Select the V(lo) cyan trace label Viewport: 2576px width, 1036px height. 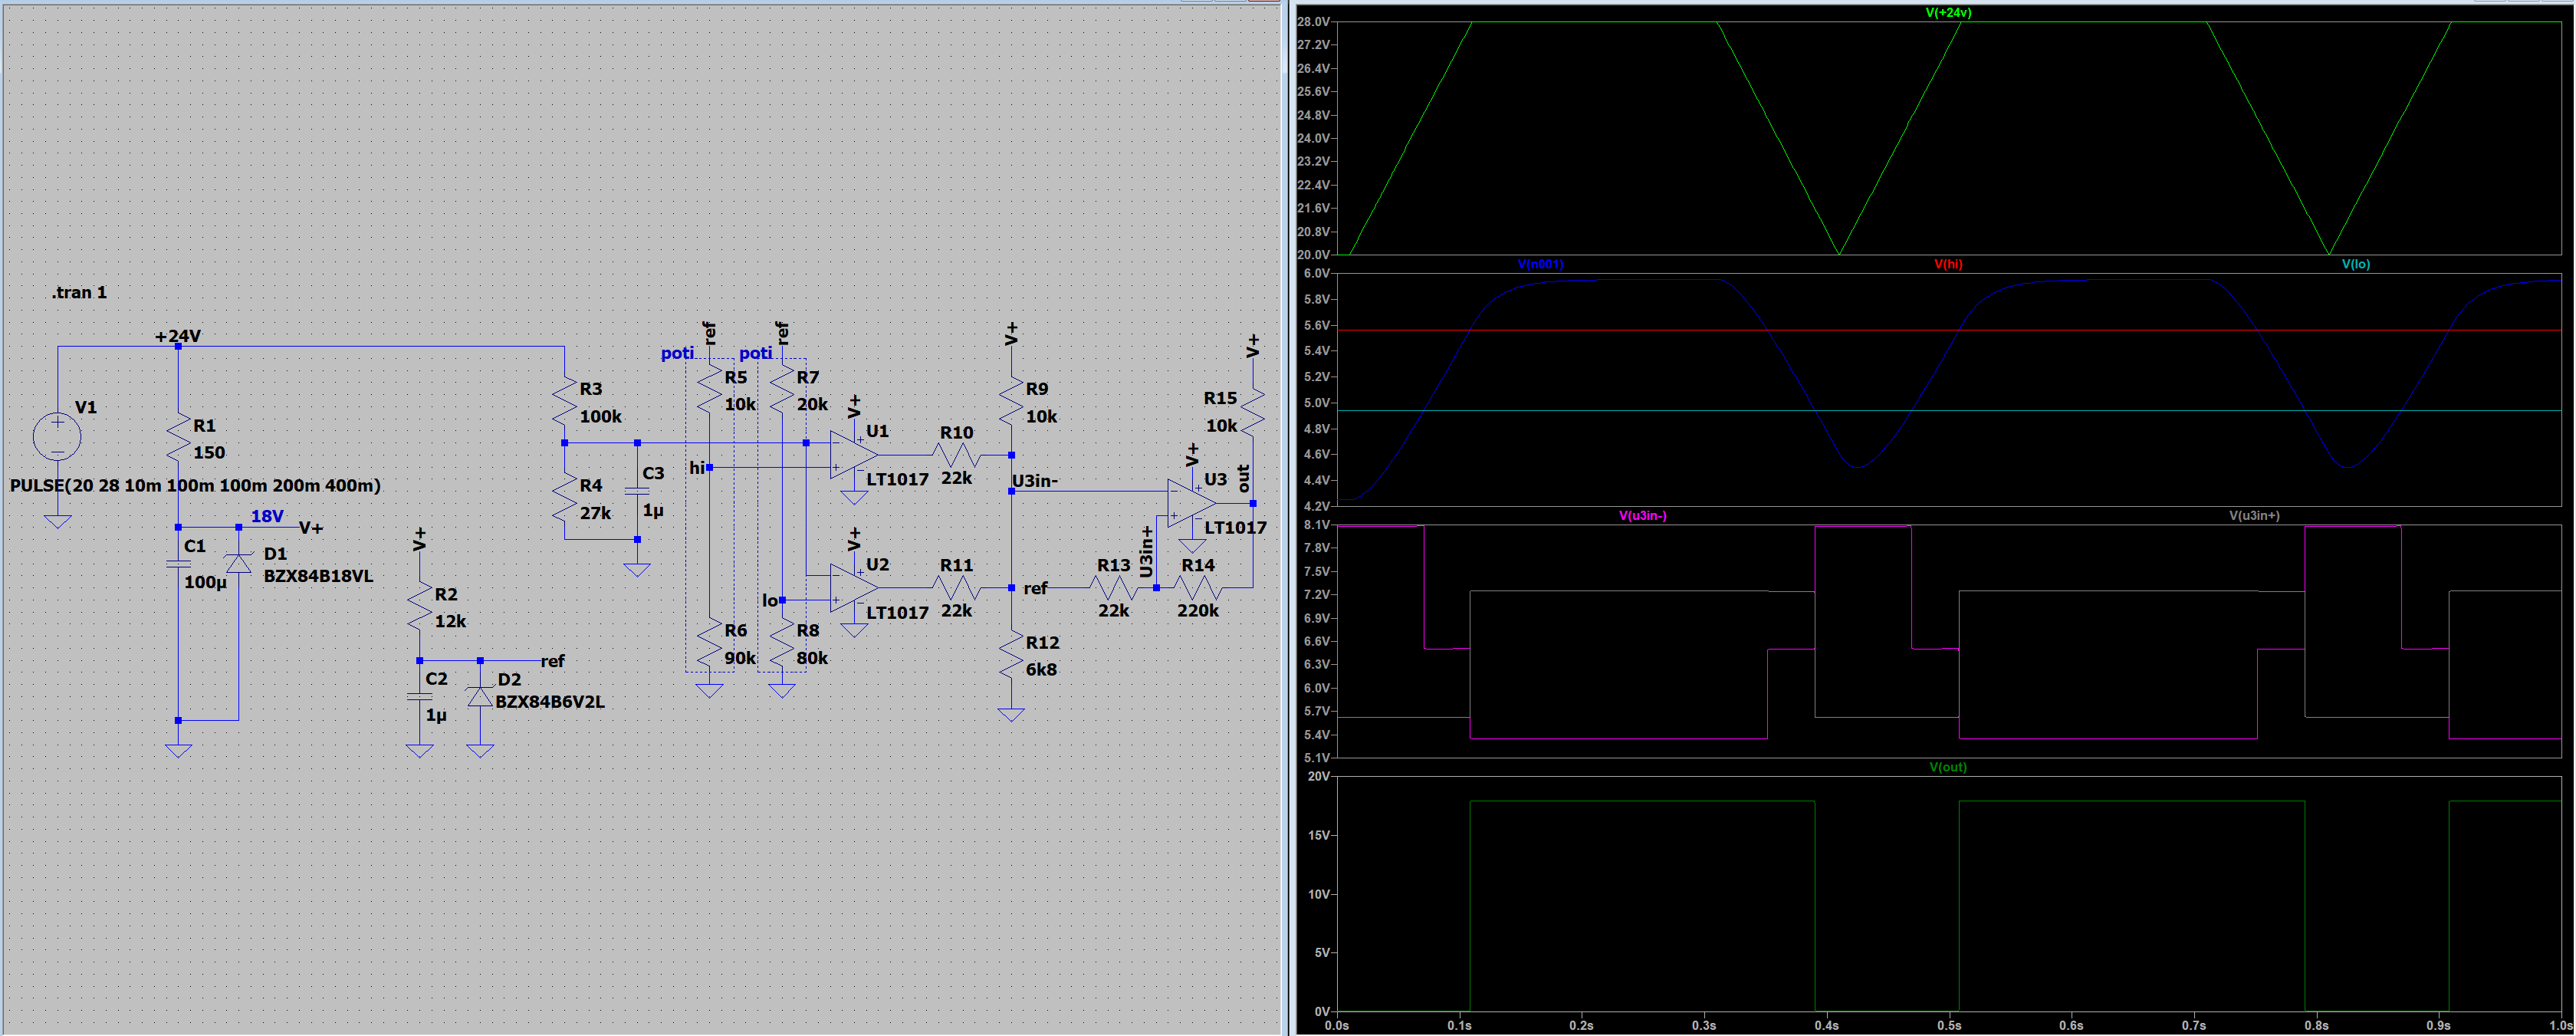(x=2355, y=264)
